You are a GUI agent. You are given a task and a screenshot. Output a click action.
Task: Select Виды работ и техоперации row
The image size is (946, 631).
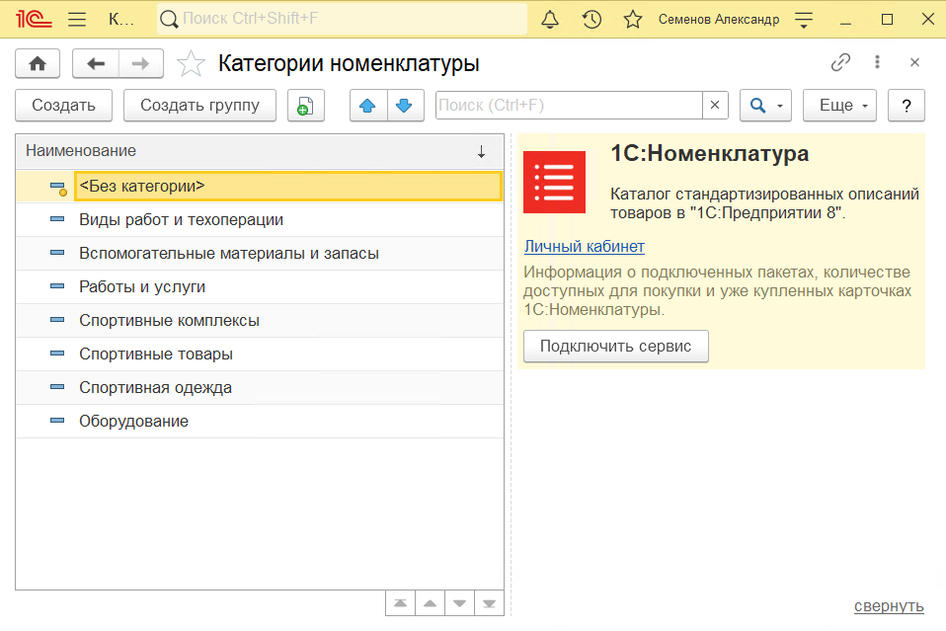[x=260, y=219]
